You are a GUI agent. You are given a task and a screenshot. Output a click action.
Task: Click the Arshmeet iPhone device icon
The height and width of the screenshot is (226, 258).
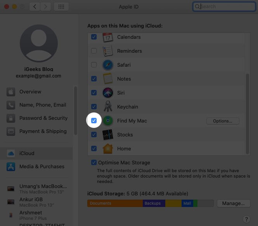(11, 215)
